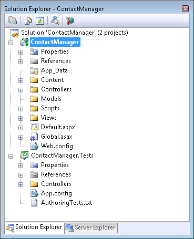
Task: Select the Global.asax file name
Action: tap(57, 137)
